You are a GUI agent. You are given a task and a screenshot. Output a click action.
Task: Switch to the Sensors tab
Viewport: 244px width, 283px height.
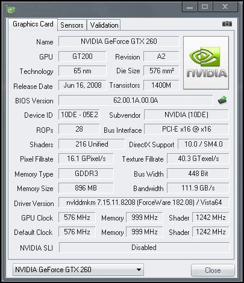(72, 25)
